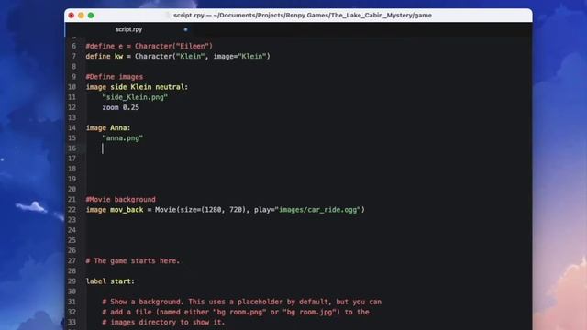Viewport: 587px width, 330px height.
Task: Click line number 6 in the gutter
Action: point(73,46)
